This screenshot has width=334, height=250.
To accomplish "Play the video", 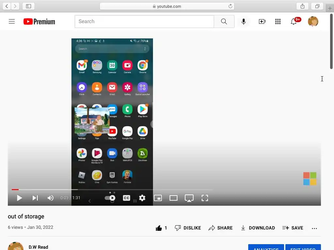I will (x=19, y=198).
